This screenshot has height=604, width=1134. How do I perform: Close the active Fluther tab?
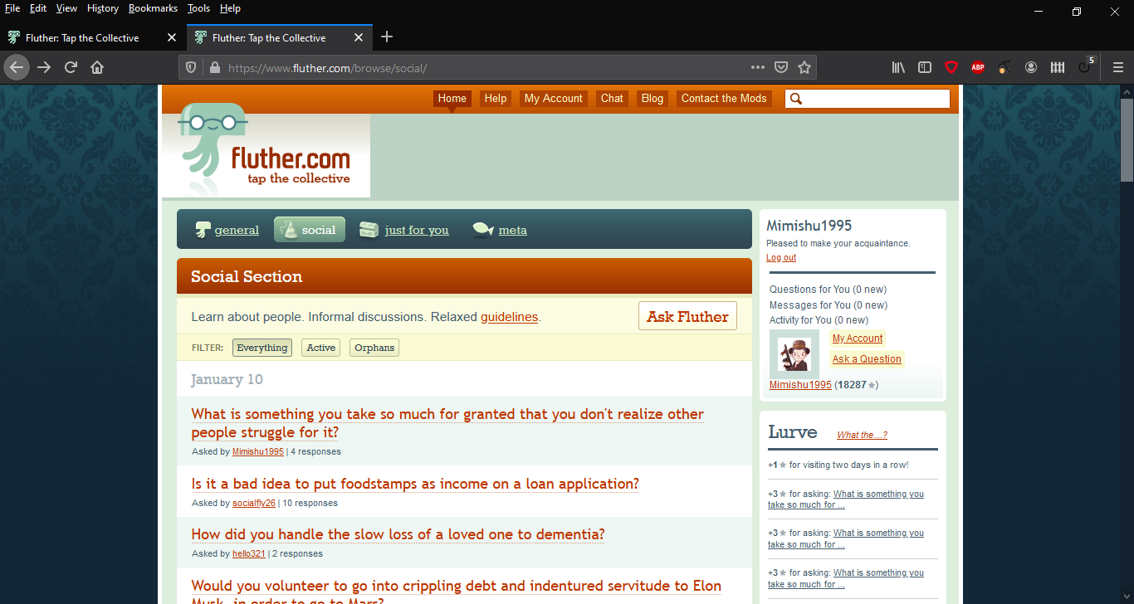coord(359,37)
